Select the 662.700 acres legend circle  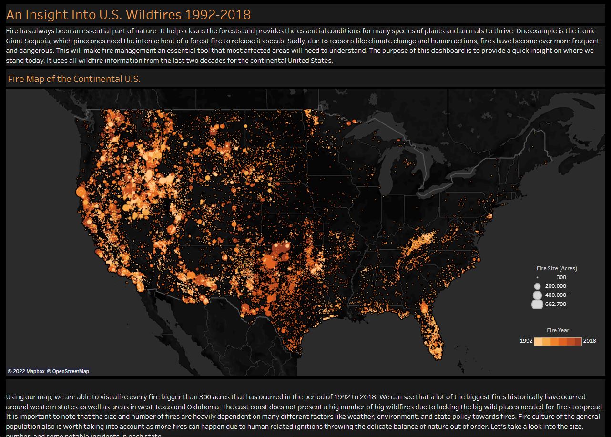[537, 304]
